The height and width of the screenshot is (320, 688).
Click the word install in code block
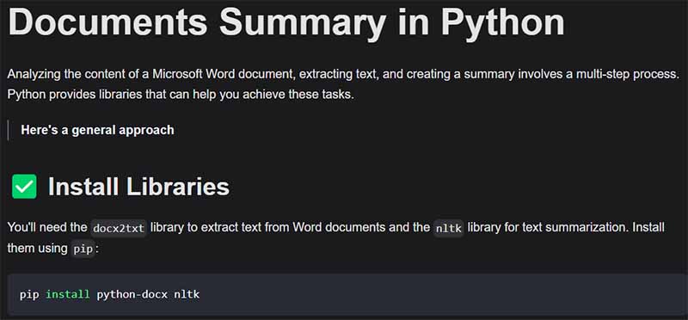(68, 294)
